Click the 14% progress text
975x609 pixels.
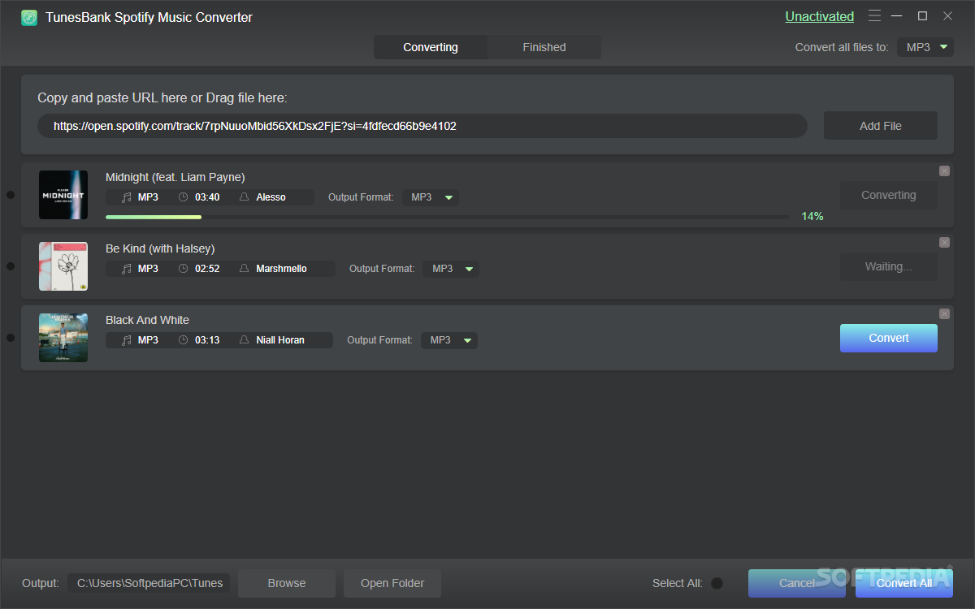point(812,216)
